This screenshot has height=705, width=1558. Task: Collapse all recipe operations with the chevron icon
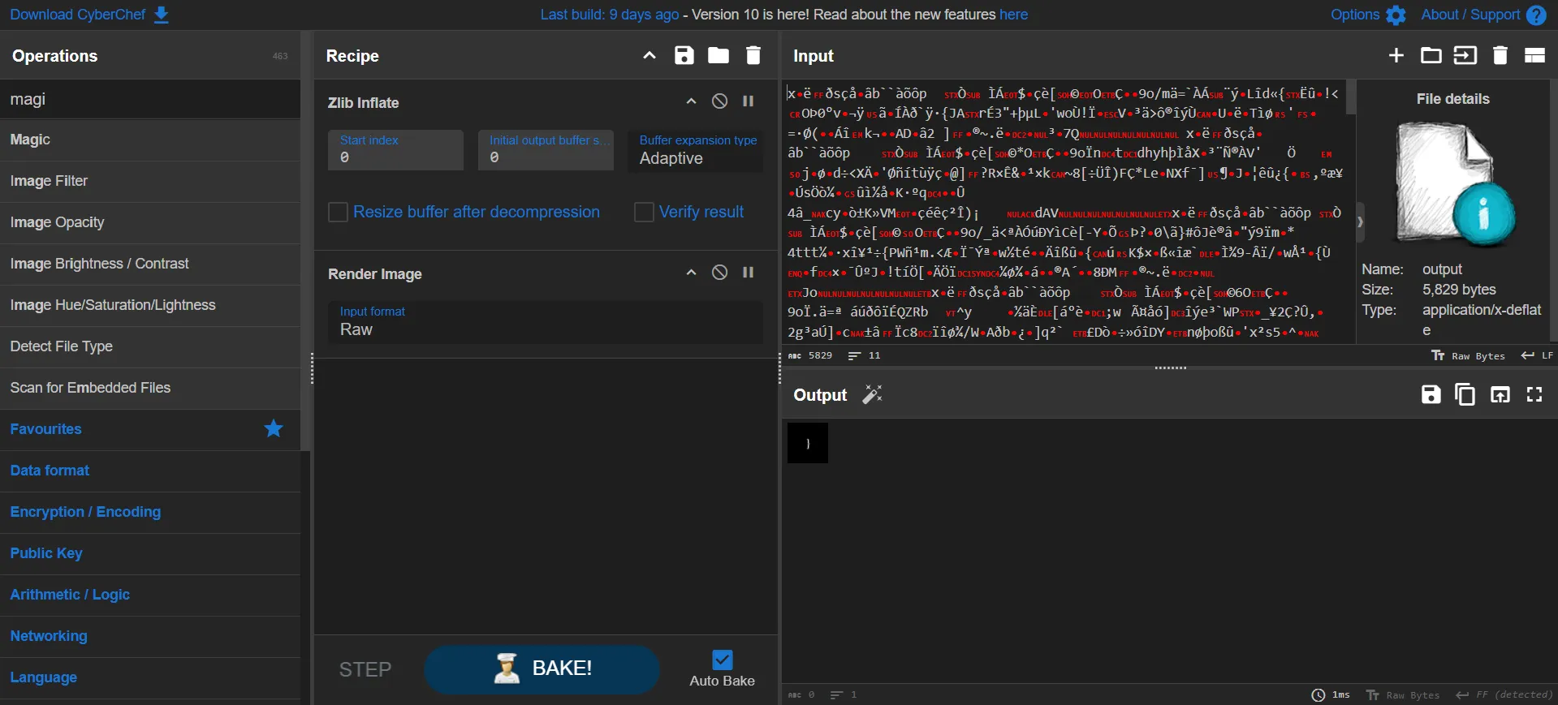pyautogui.click(x=650, y=55)
